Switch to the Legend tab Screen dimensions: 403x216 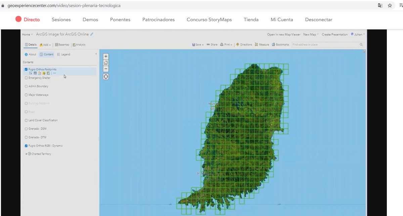tap(63, 54)
